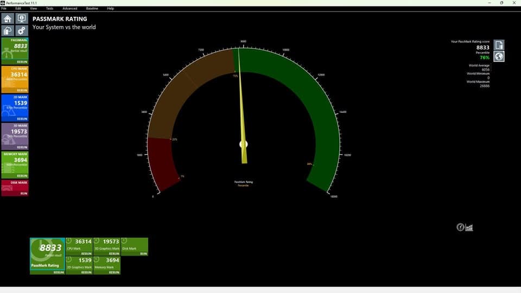This screenshot has height=293, width=521.
Task: Click the clock icon on the bottom CPU Mark tile
Action: click(69, 240)
